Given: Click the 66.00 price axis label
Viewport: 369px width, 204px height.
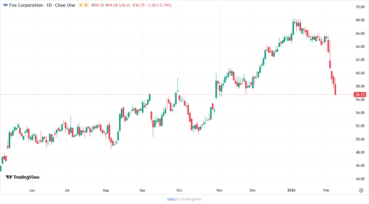Looking at the screenshot, I should 360,33.
